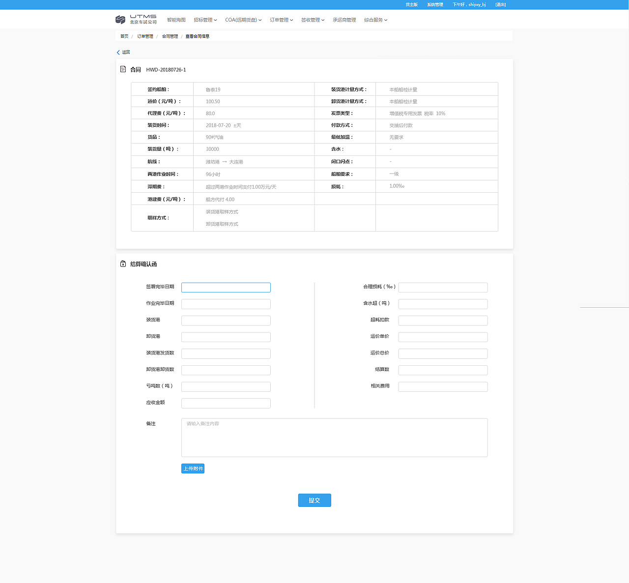The width and height of the screenshot is (629, 583).
Task: Click freight rate value 100.50
Action: tap(213, 101)
